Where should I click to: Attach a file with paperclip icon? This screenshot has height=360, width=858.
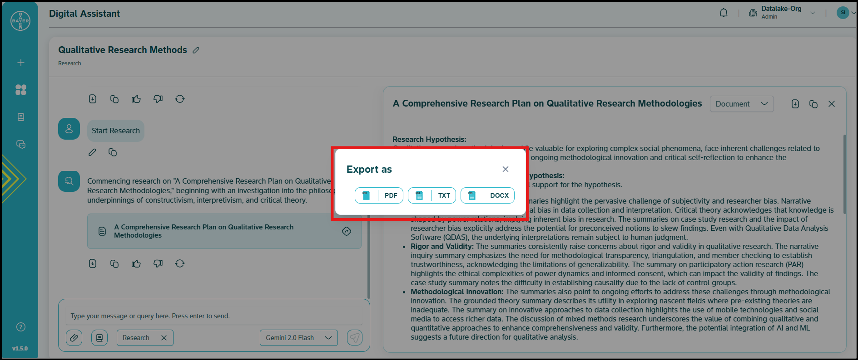click(74, 338)
